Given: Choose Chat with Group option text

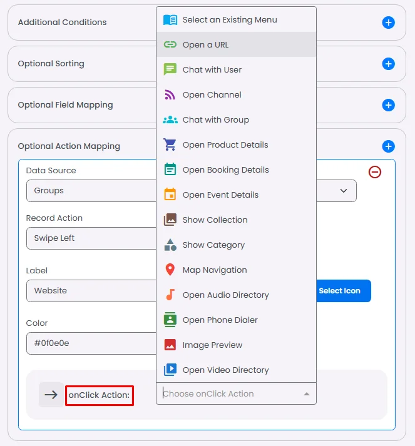Looking at the screenshot, I should 216,119.
